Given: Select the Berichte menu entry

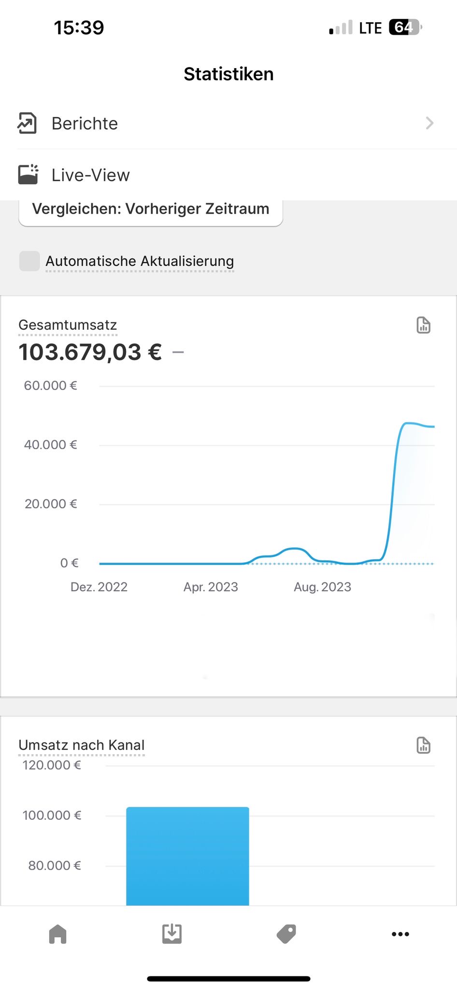Looking at the screenshot, I should pyautogui.click(x=85, y=123).
